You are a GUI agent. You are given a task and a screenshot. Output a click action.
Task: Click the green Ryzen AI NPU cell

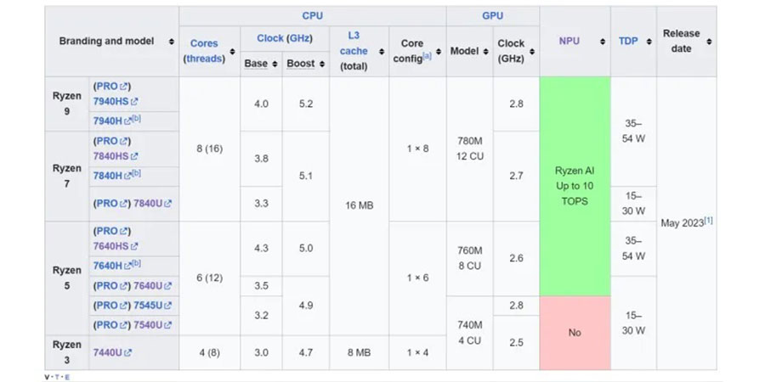point(575,186)
